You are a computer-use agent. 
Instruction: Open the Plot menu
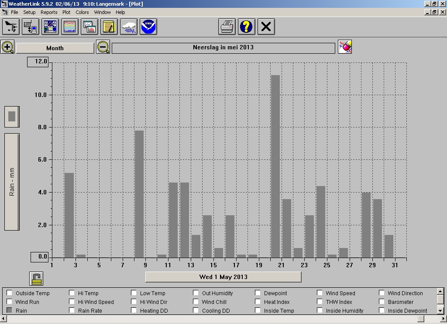(66, 12)
